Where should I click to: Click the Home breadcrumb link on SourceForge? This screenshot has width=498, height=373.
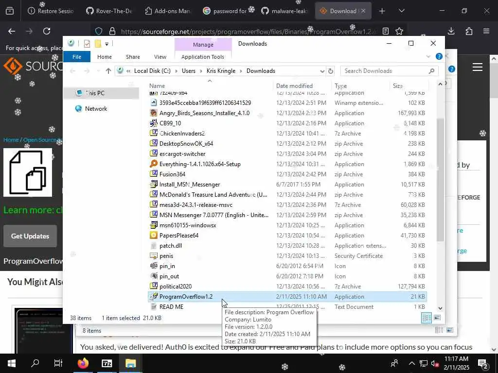(x=11, y=140)
